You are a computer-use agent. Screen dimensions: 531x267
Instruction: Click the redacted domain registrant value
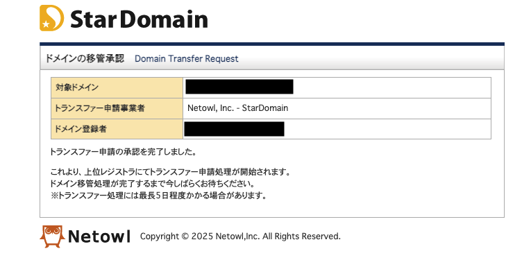[234, 129]
